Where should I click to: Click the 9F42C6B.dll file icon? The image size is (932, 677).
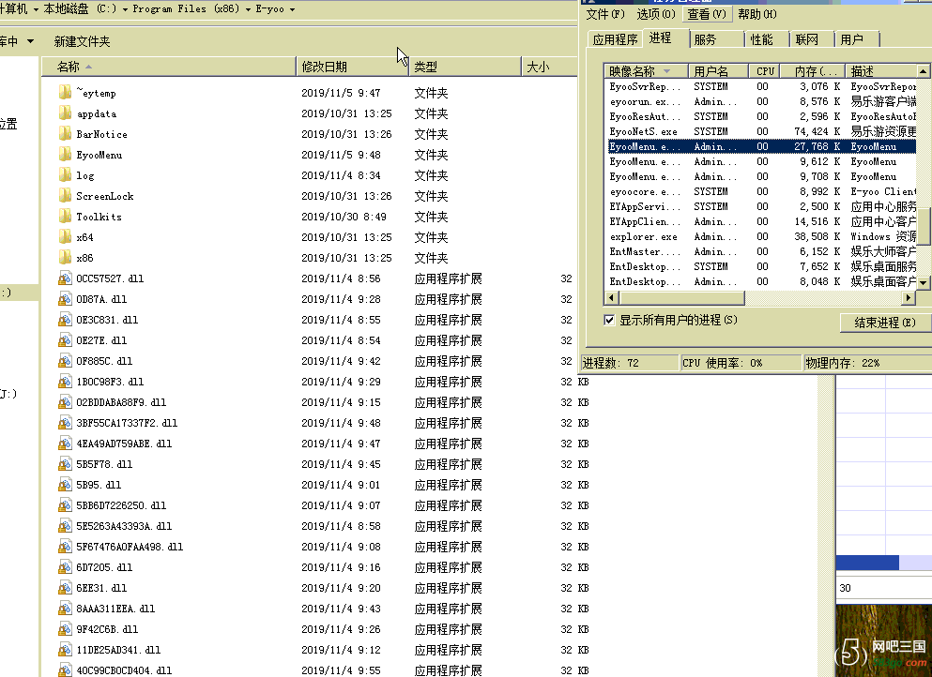(66, 629)
